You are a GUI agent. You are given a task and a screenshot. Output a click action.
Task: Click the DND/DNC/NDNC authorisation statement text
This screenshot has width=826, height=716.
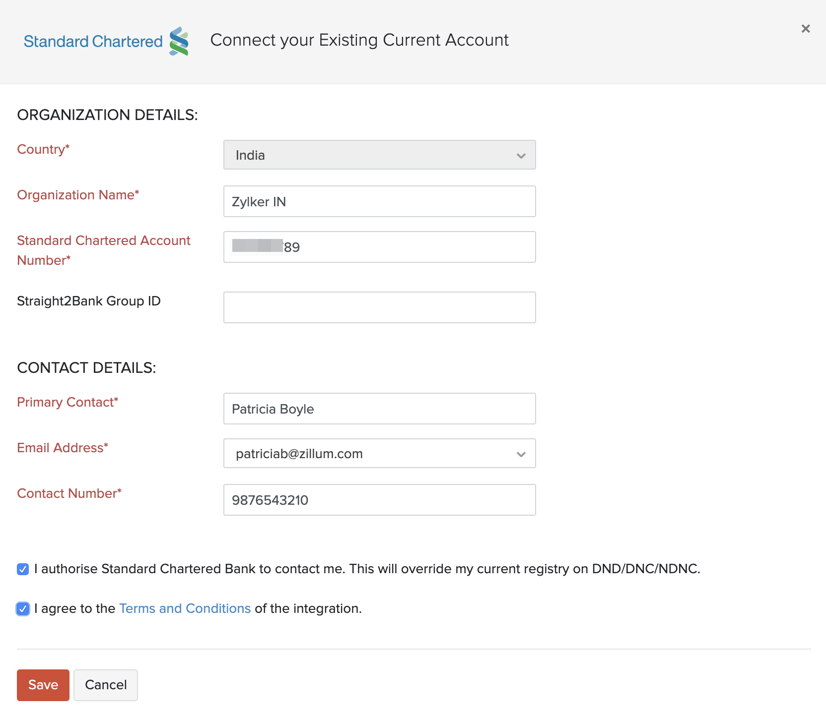[x=367, y=569]
